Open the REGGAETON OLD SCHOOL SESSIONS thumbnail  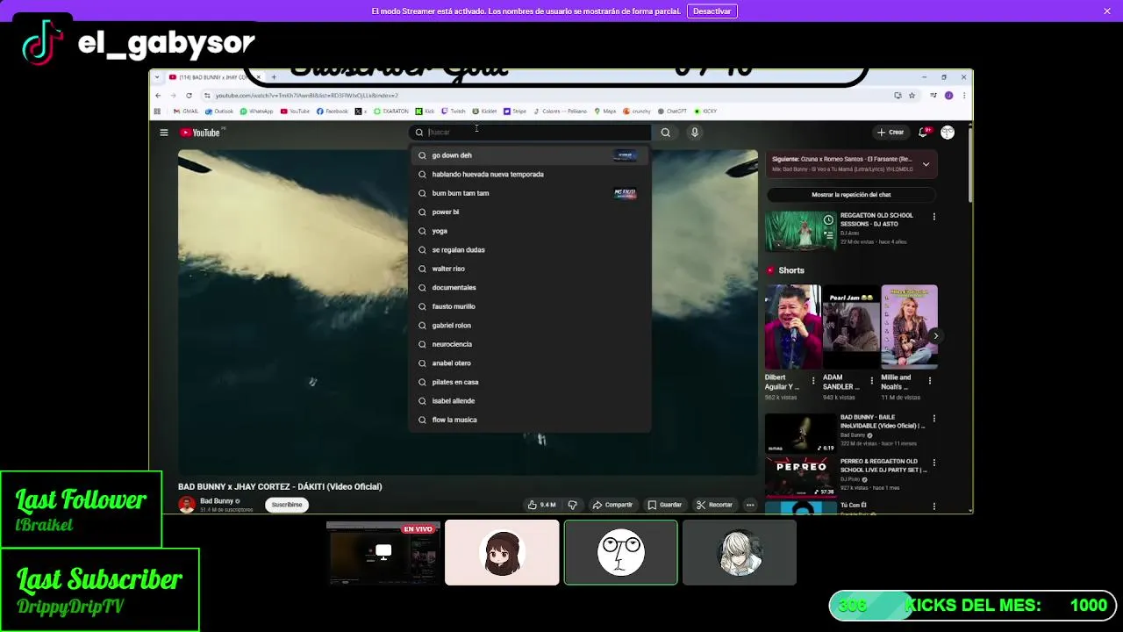(x=800, y=231)
